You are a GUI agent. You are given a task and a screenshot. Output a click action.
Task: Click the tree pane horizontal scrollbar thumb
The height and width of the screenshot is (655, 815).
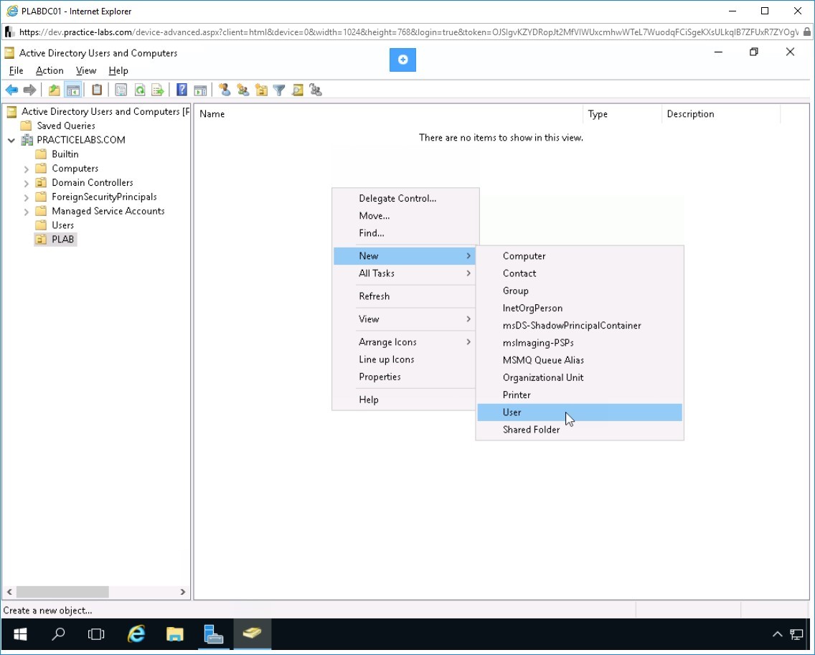click(x=62, y=592)
